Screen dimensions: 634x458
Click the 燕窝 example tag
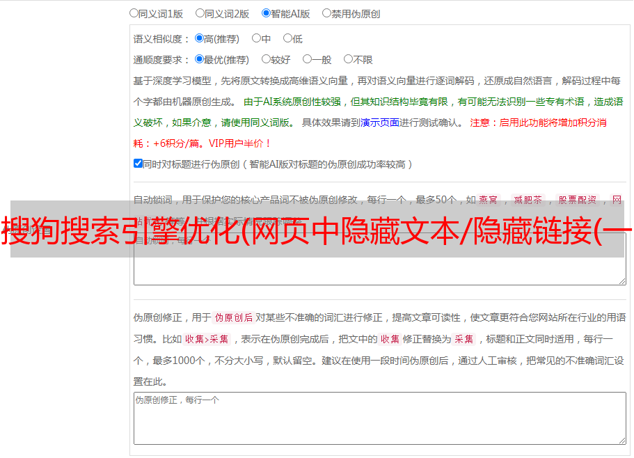click(x=488, y=200)
